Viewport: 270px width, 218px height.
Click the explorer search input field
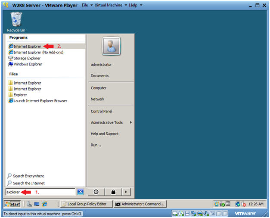click(40, 192)
